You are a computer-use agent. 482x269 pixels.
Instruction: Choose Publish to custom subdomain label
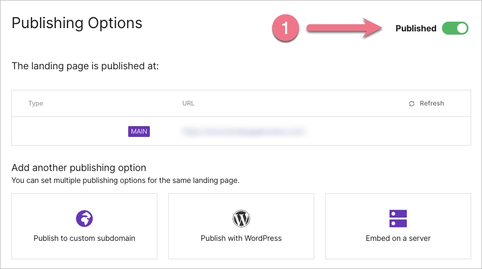[x=84, y=238]
